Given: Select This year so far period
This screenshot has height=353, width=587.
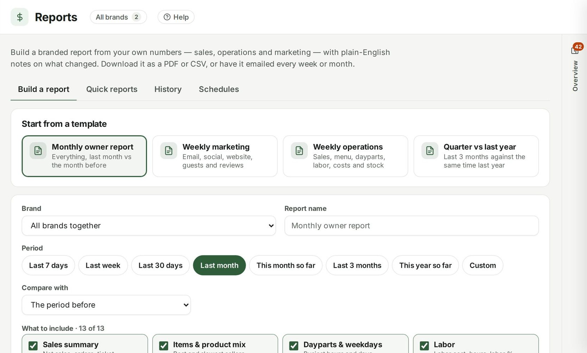Looking at the screenshot, I should tap(425, 265).
